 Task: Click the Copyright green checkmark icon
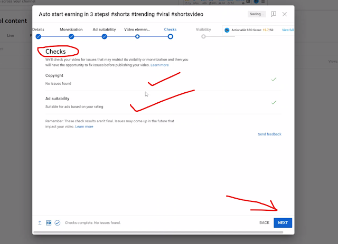coord(274,80)
